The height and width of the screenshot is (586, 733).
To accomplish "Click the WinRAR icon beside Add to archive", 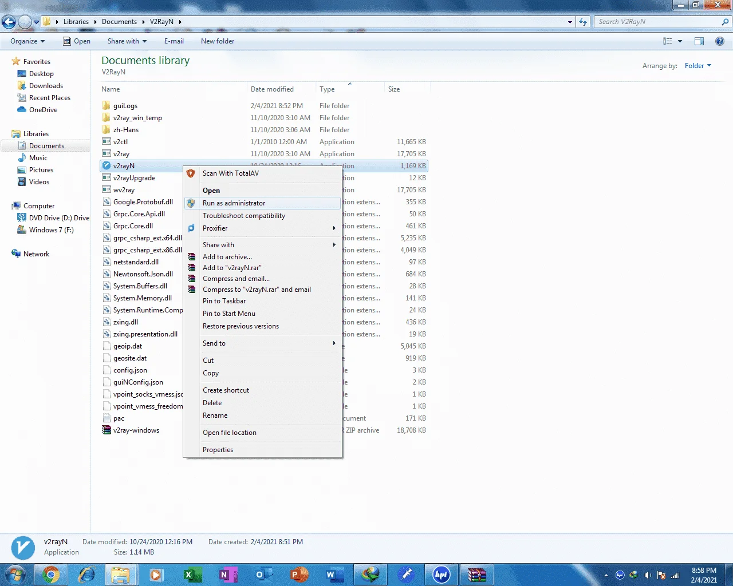I will point(191,257).
